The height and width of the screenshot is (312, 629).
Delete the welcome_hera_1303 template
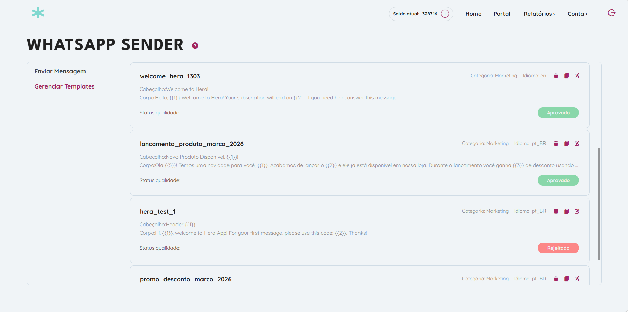click(556, 76)
